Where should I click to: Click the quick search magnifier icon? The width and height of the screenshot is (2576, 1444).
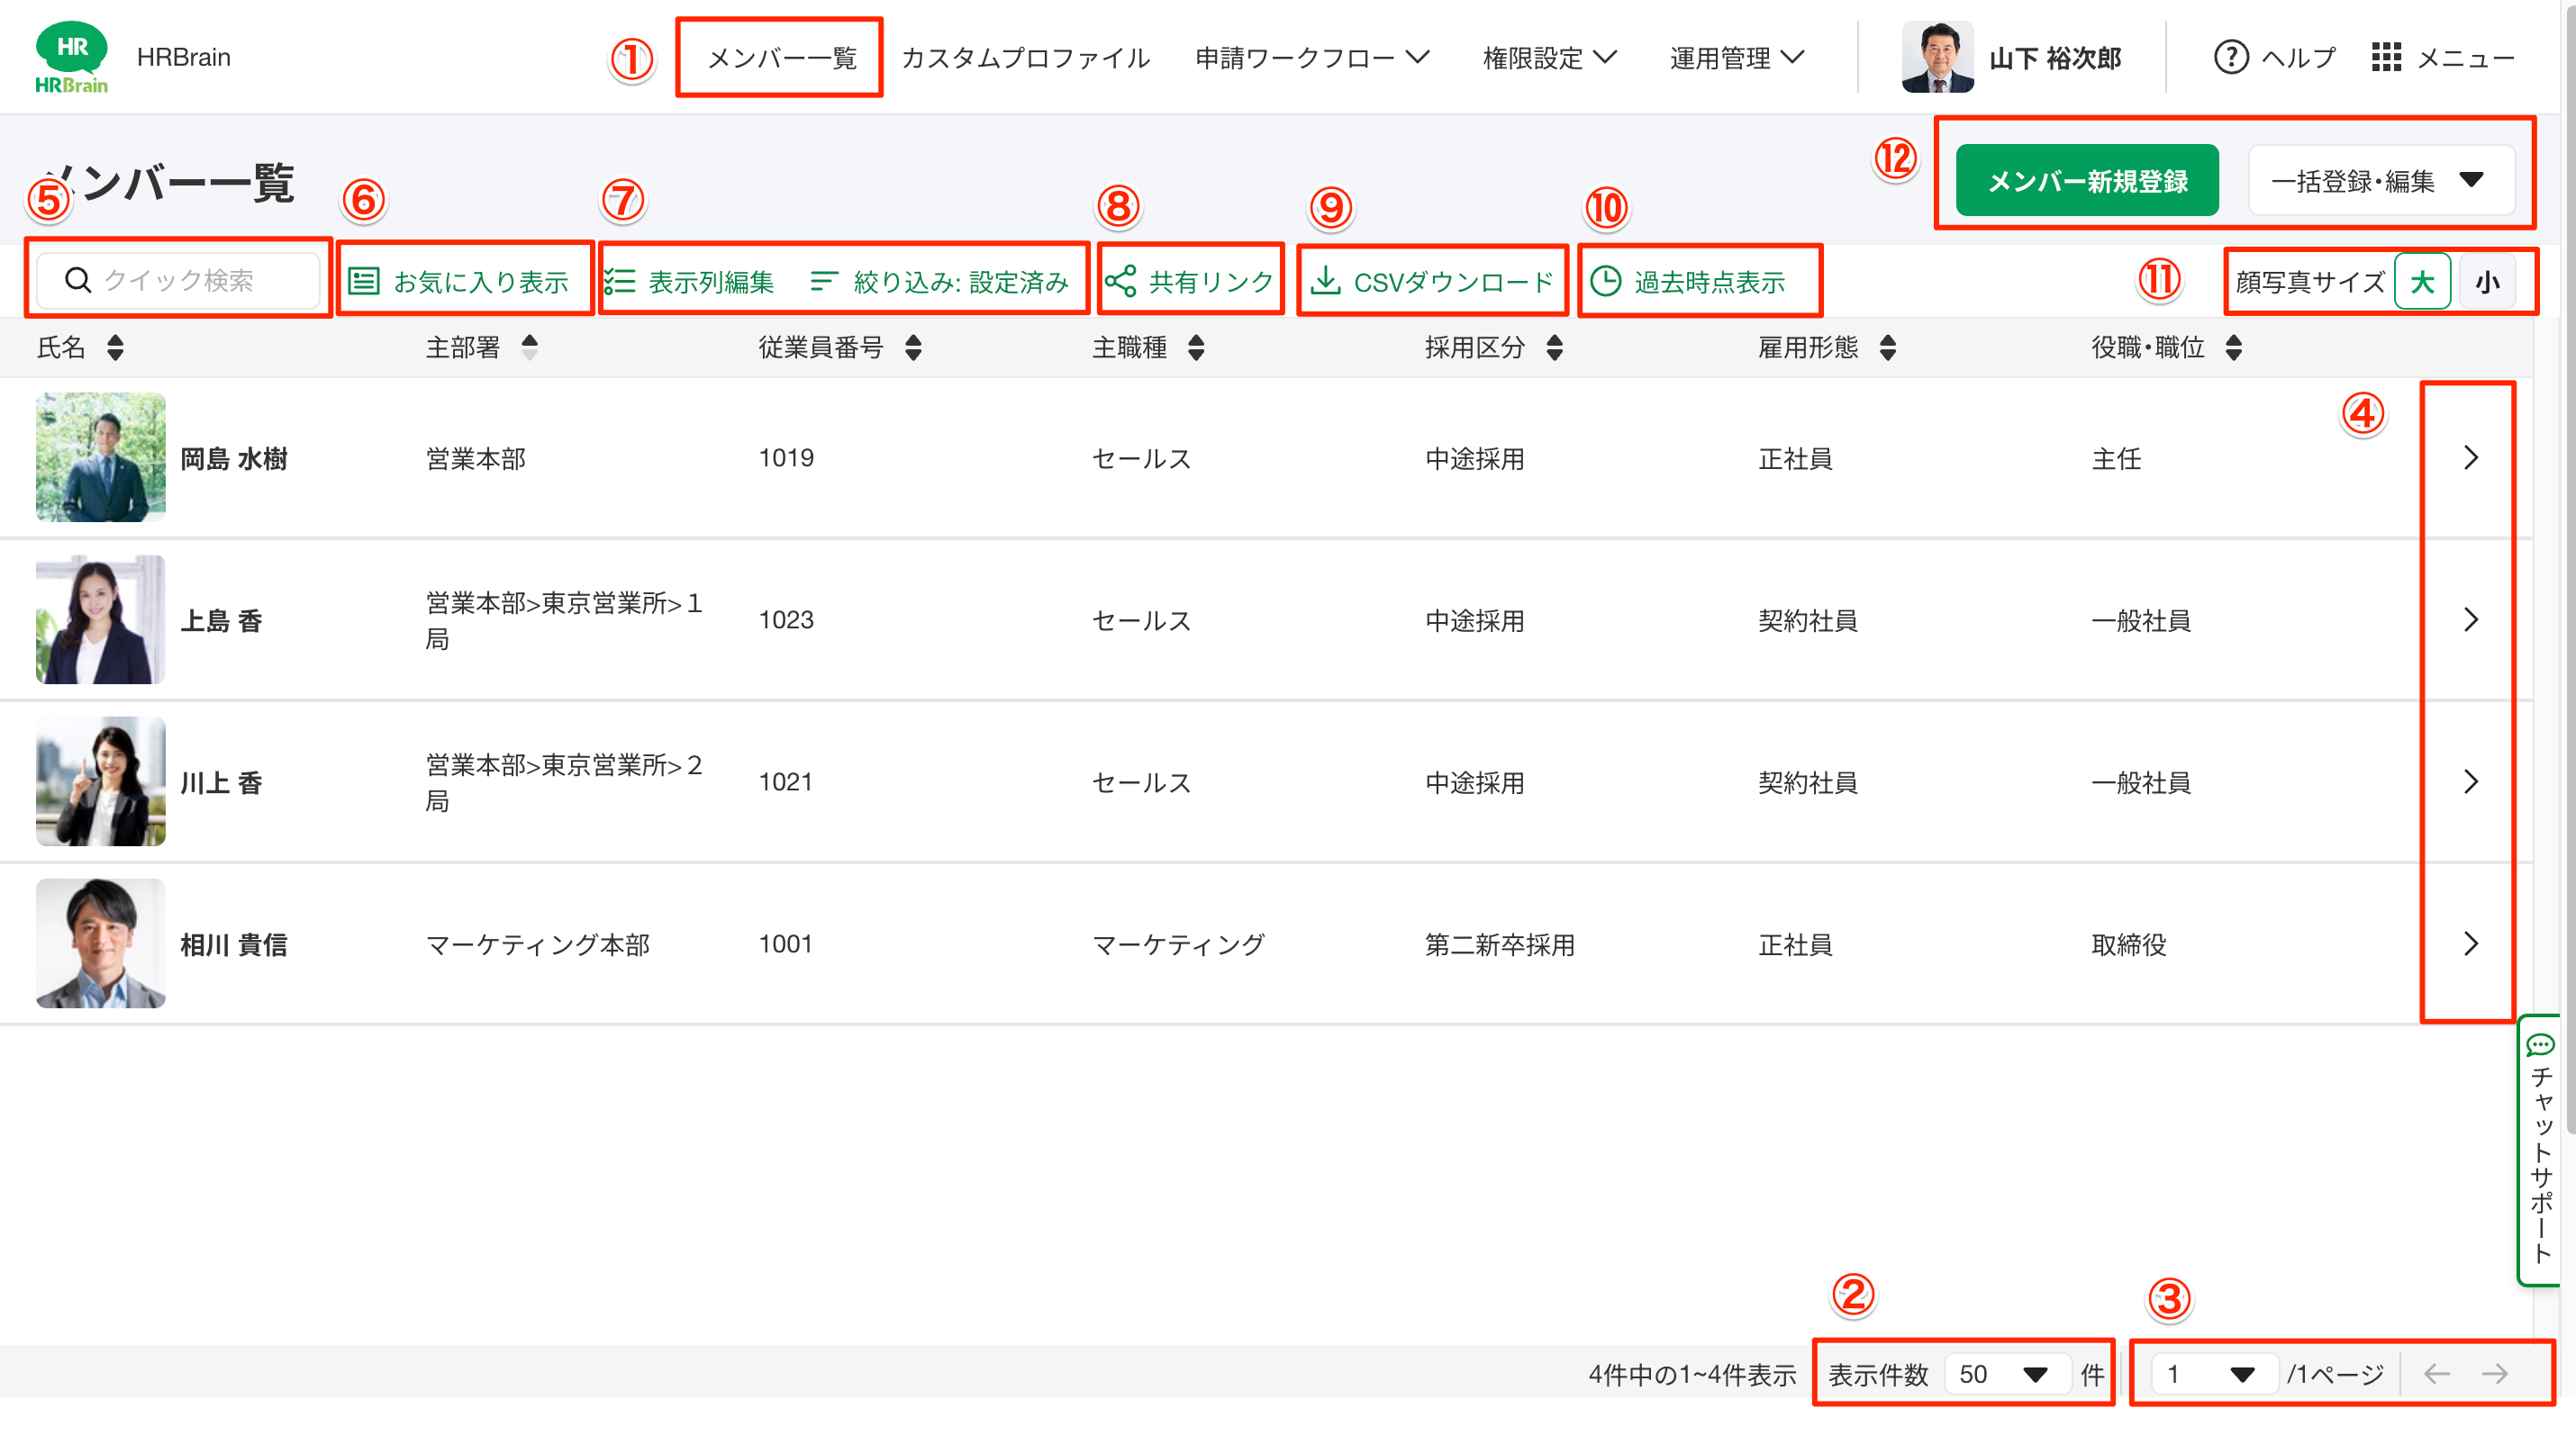point(78,280)
